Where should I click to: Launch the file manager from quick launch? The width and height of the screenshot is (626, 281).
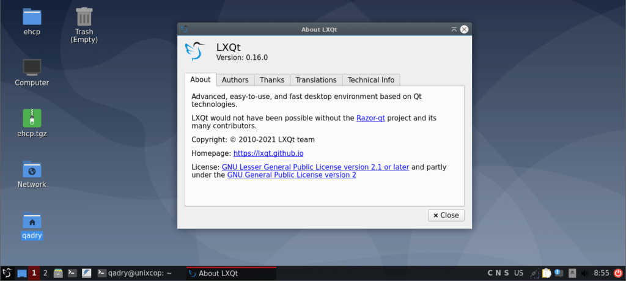click(x=59, y=274)
